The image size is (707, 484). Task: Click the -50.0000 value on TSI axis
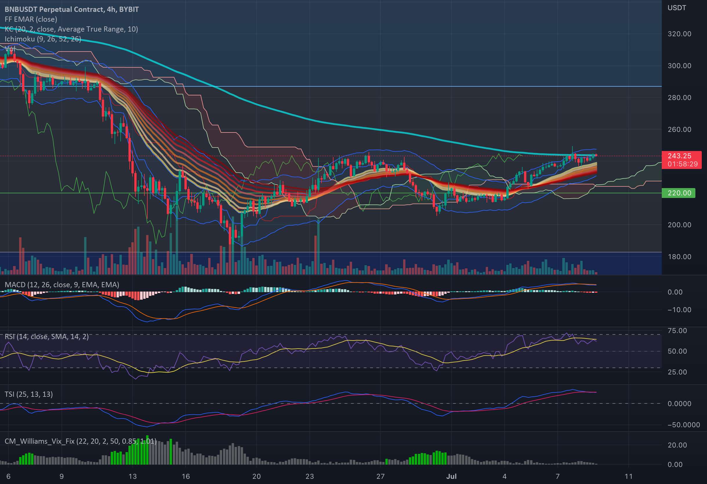(684, 425)
